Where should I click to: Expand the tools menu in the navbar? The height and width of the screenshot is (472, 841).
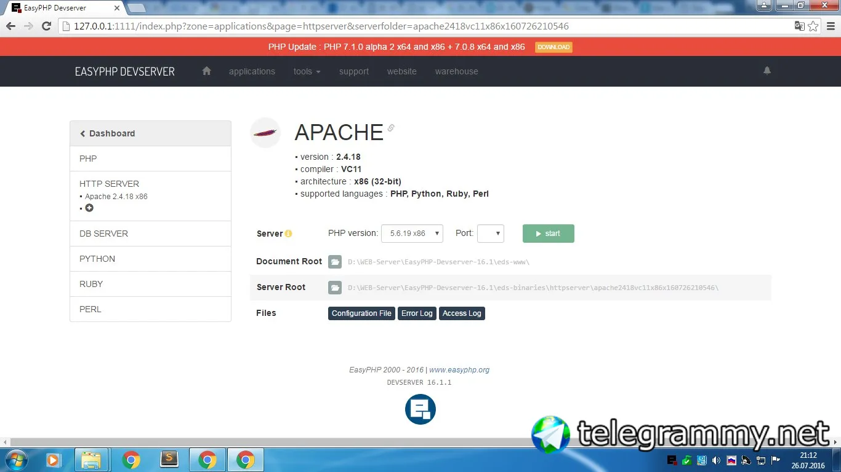coord(307,71)
